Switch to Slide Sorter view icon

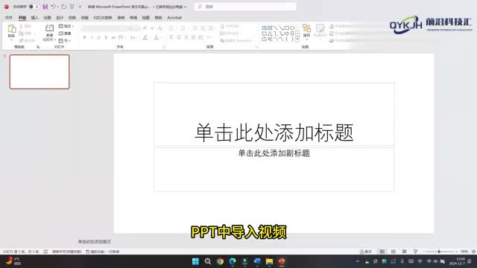394,252
